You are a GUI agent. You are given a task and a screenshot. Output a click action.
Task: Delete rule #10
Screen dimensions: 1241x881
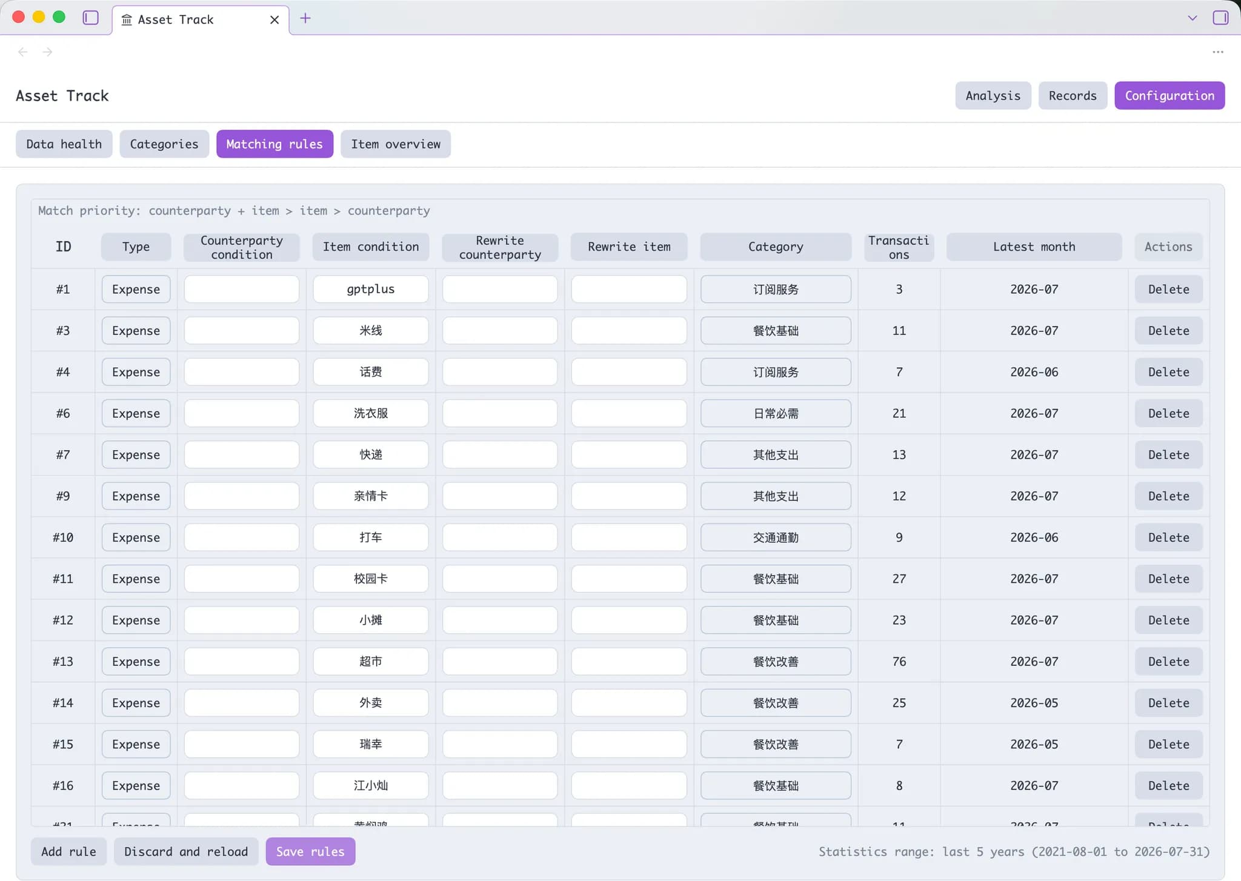1168,537
